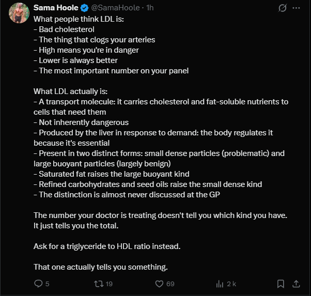The image size is (311, 296).
Task: Open the three-dot More options menu
Action: (297, 8)
